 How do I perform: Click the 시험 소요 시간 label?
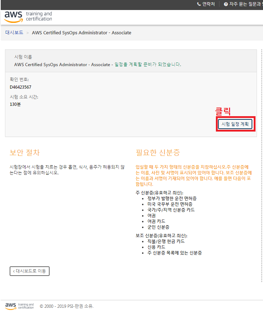point(24,97)
